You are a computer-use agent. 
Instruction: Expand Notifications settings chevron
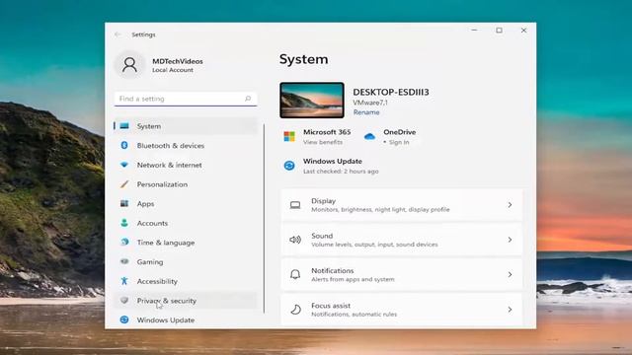coord(510,274)
